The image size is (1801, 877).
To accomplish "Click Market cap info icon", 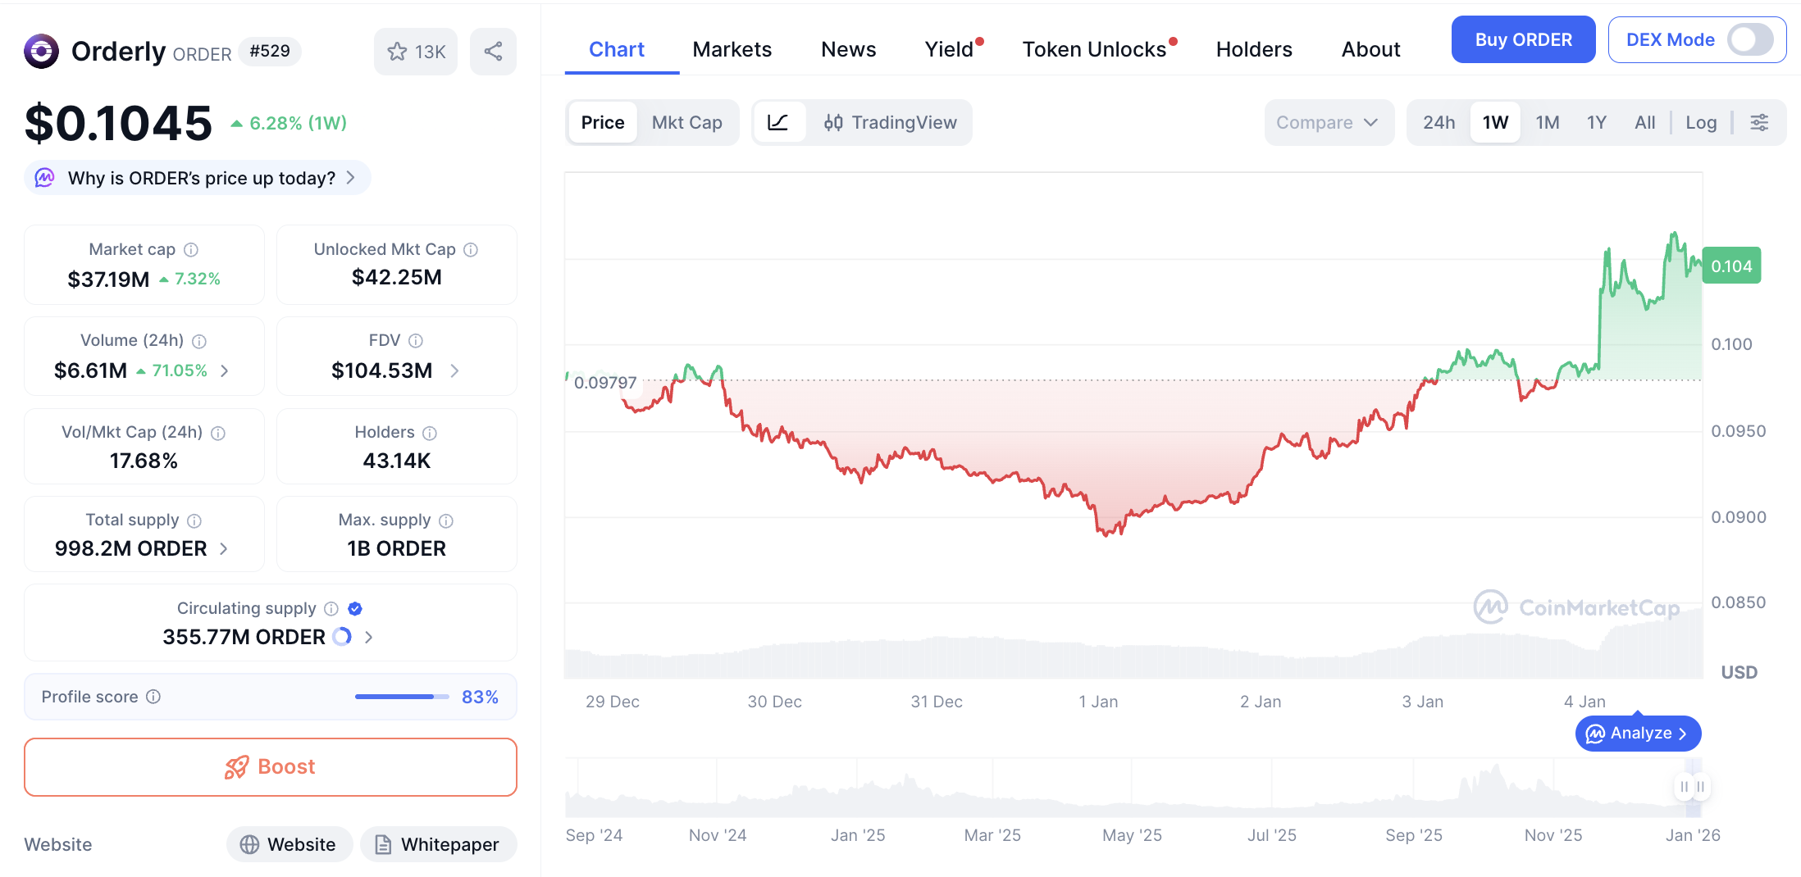I will 191,249.
